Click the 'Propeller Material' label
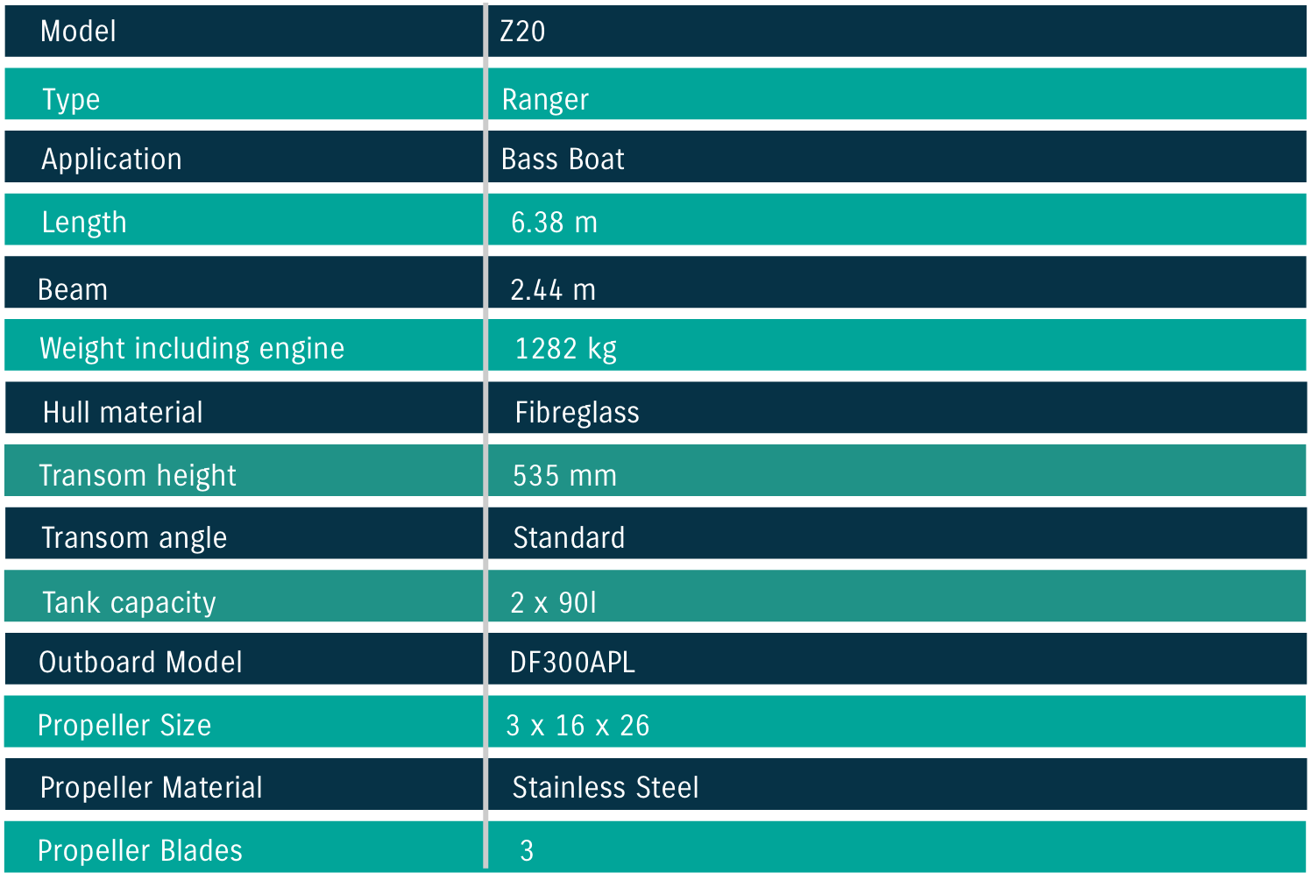 [151, 788]
